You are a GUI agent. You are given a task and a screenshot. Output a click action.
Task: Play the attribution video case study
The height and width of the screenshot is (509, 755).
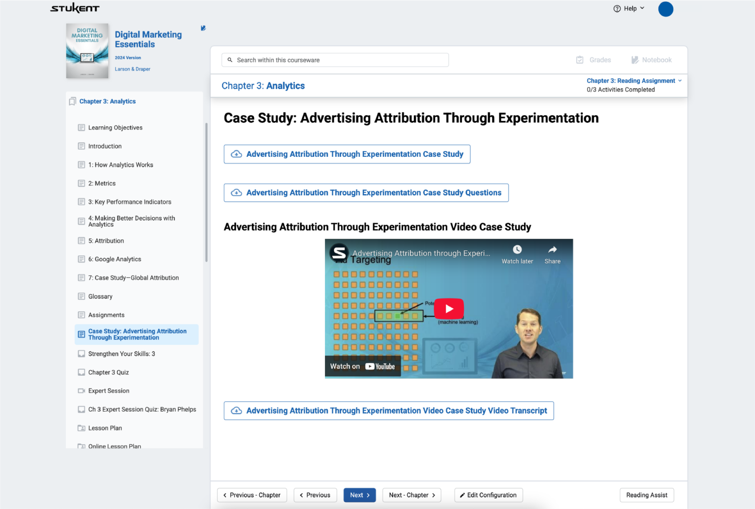(x=448, y=308)
